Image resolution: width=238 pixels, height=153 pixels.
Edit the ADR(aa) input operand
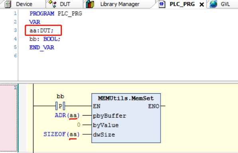point(67,116)
